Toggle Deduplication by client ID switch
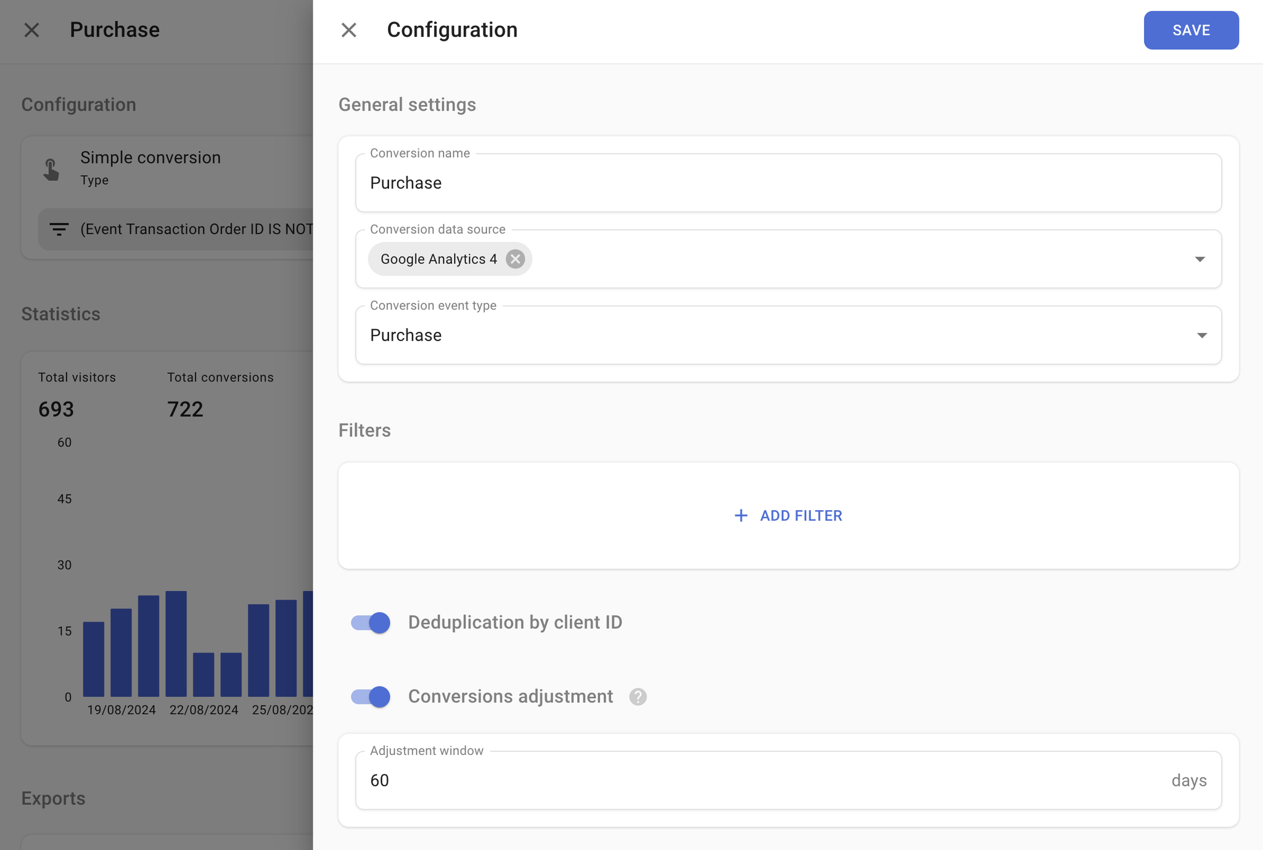Image resolution: width=1263 pixels, height=850 pixels. 371,622
